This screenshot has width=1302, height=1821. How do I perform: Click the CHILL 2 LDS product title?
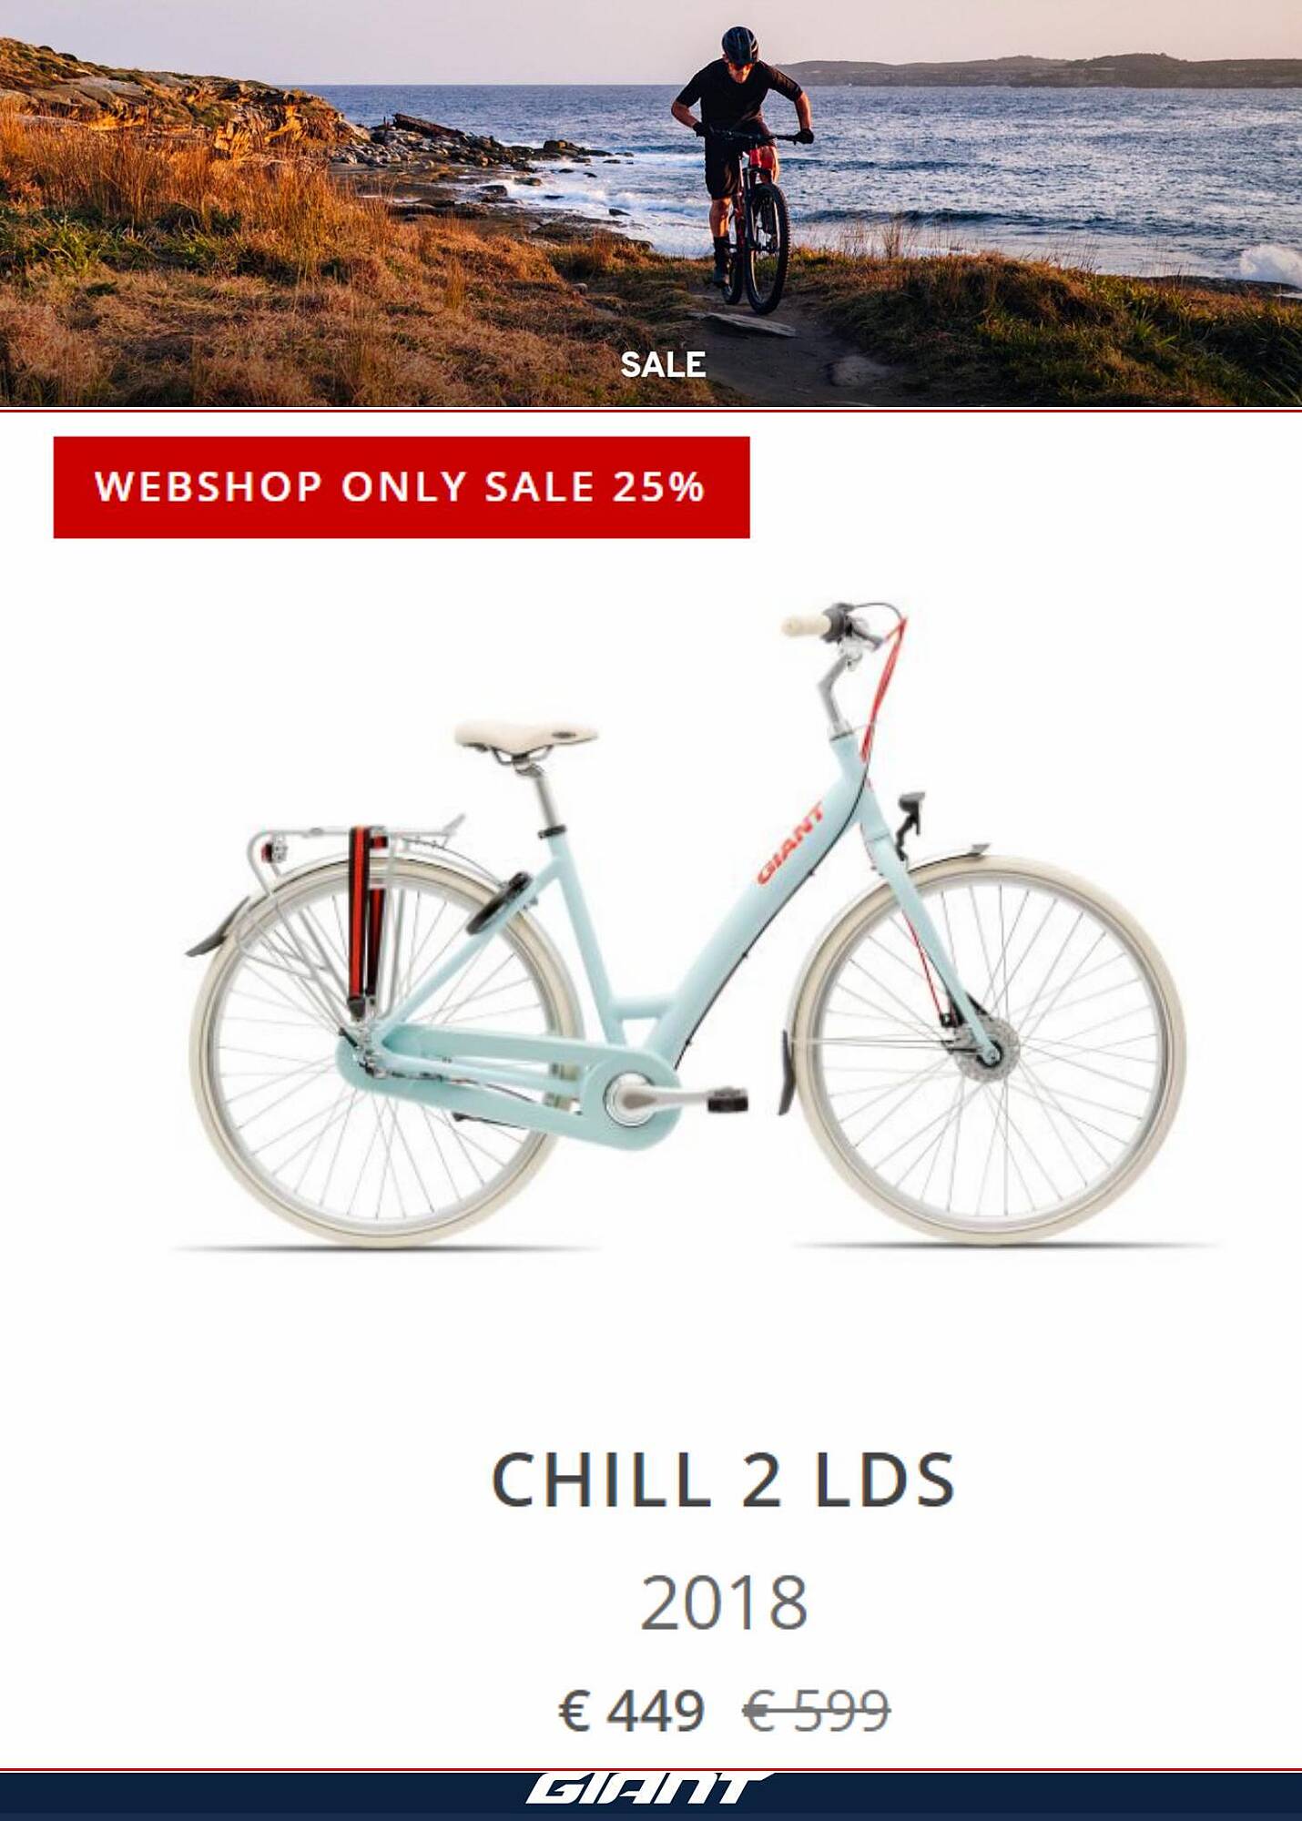point(724,1480)
